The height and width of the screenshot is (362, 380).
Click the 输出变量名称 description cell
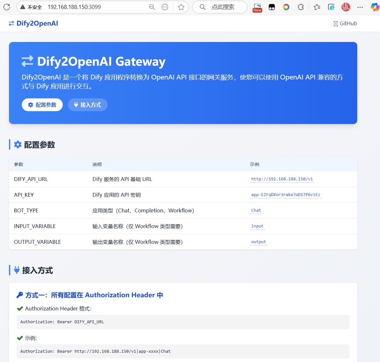(137, 242)
